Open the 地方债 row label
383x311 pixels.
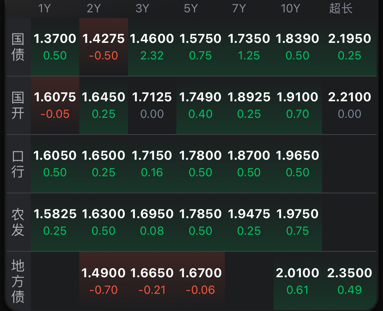tap(18, 281)
